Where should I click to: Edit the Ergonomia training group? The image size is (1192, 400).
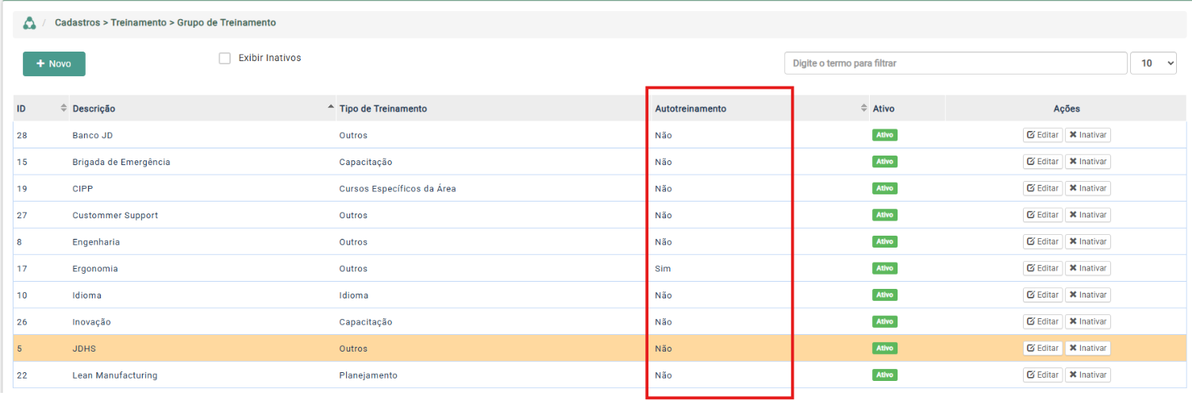click(x=1043, y=268)
